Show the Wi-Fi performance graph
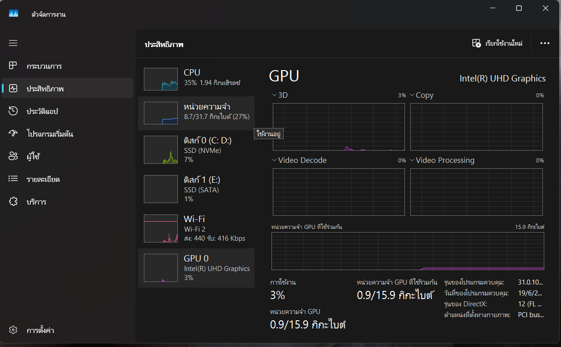This screenshot has width=561, height=347. (x=196, y=228)
